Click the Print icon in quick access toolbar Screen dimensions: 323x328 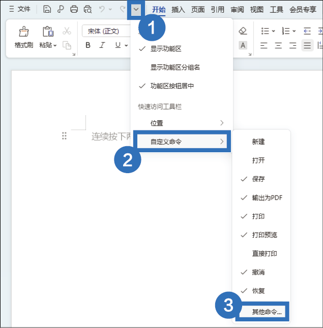(x=74, y=9)
